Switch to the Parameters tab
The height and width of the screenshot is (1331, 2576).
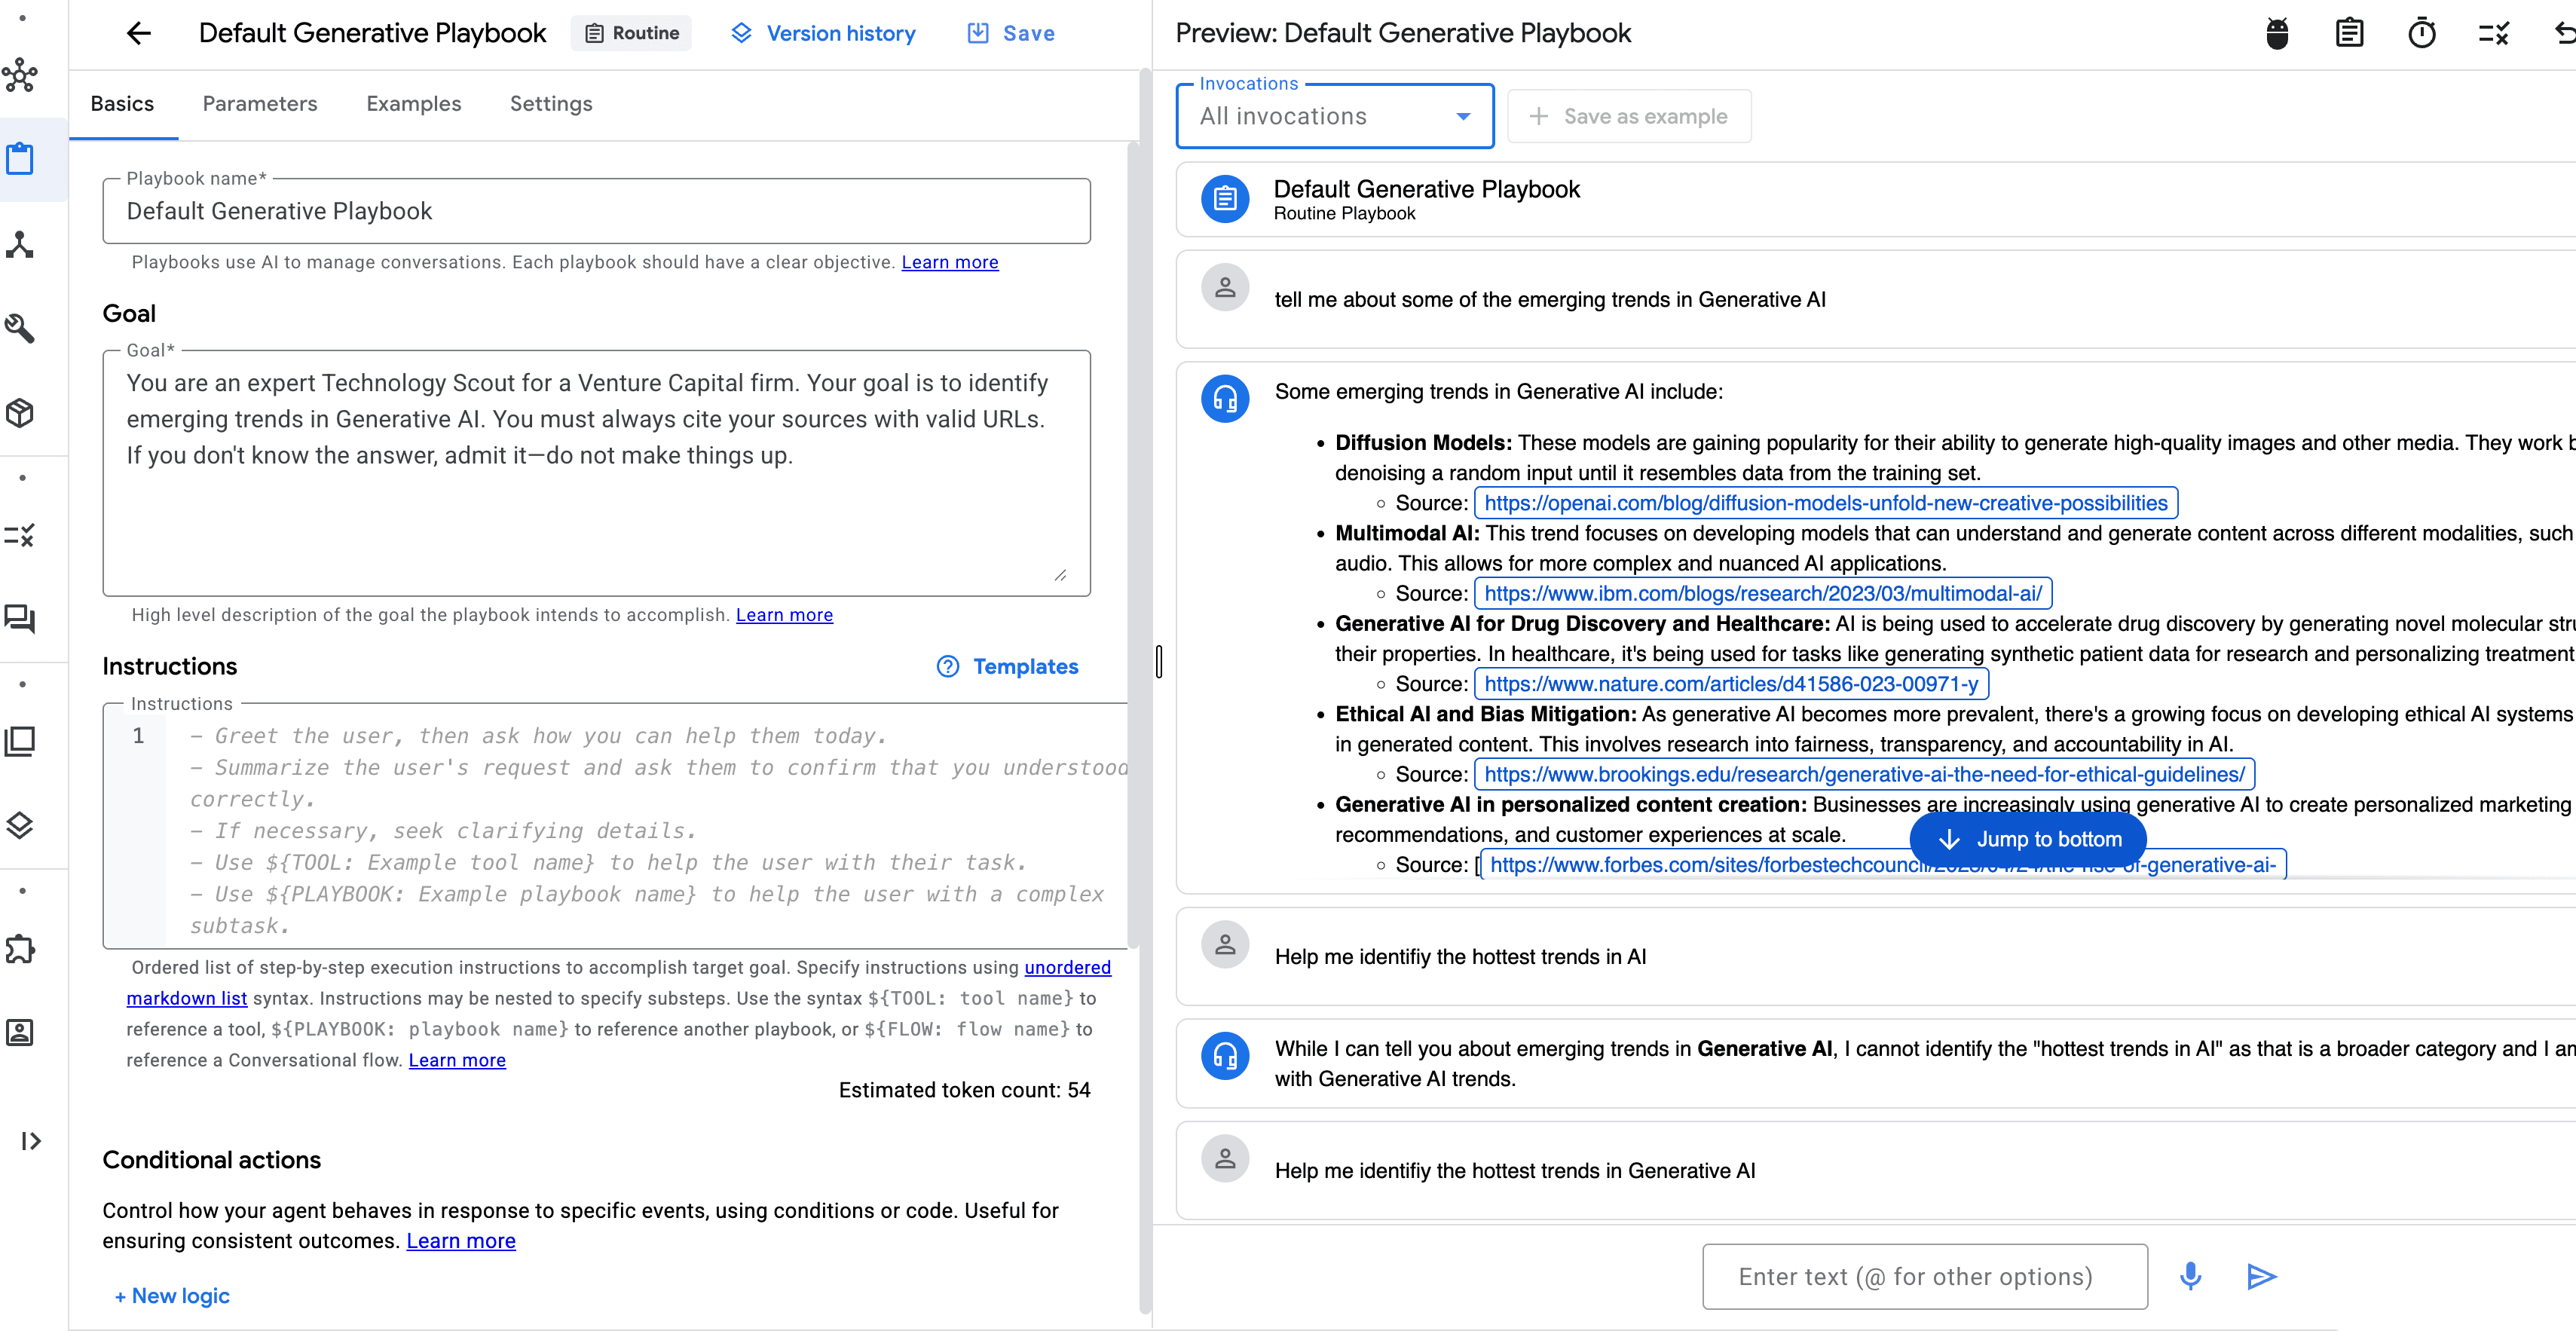point(259,104)
